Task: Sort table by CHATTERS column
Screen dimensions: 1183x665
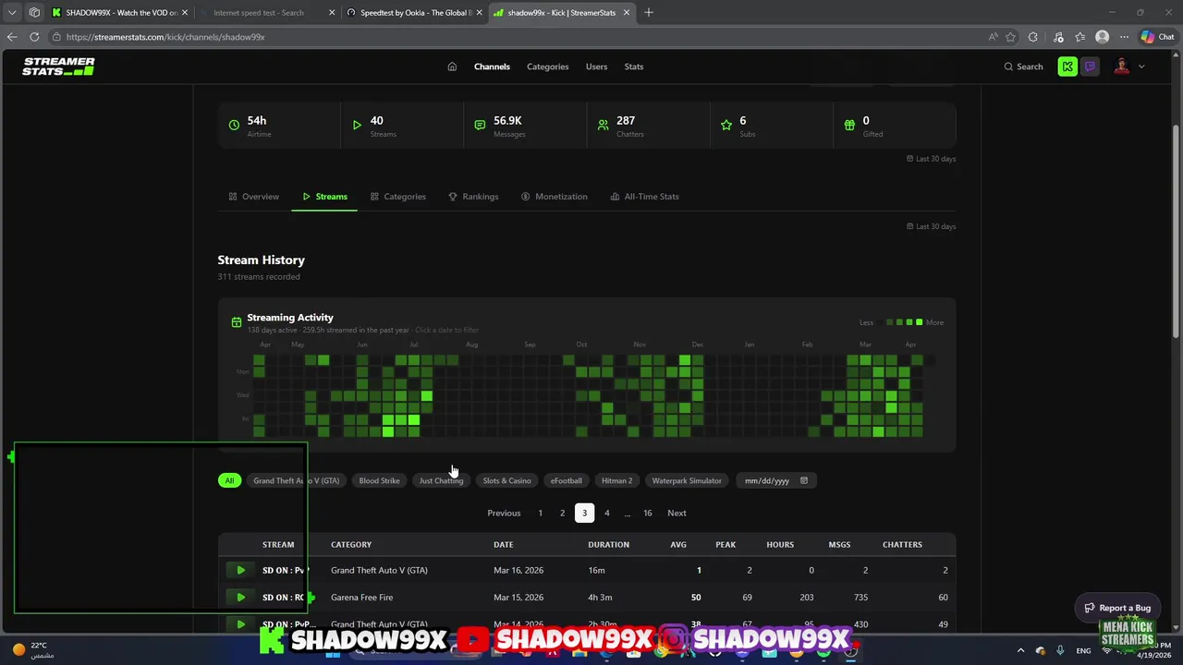Action: (902, 545)
